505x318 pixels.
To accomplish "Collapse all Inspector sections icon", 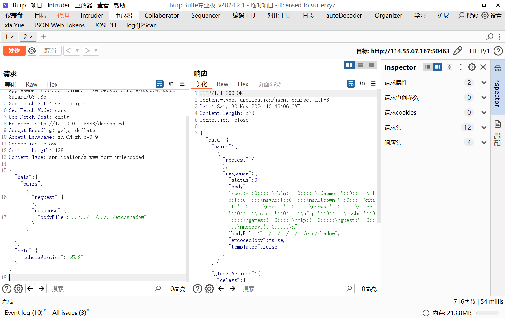I will pos(461,67).
